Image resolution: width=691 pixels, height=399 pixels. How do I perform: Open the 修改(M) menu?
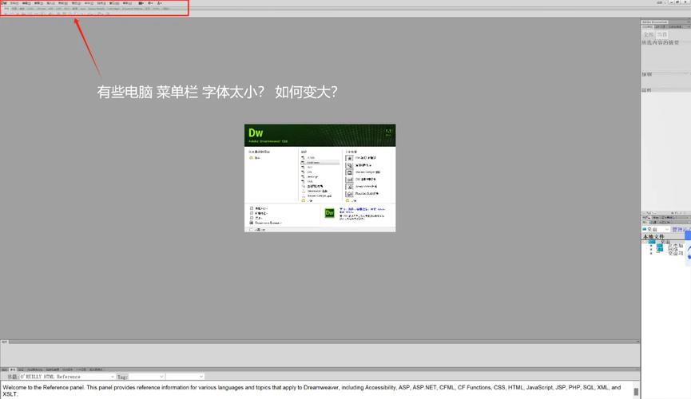click(x=63, y=3)
